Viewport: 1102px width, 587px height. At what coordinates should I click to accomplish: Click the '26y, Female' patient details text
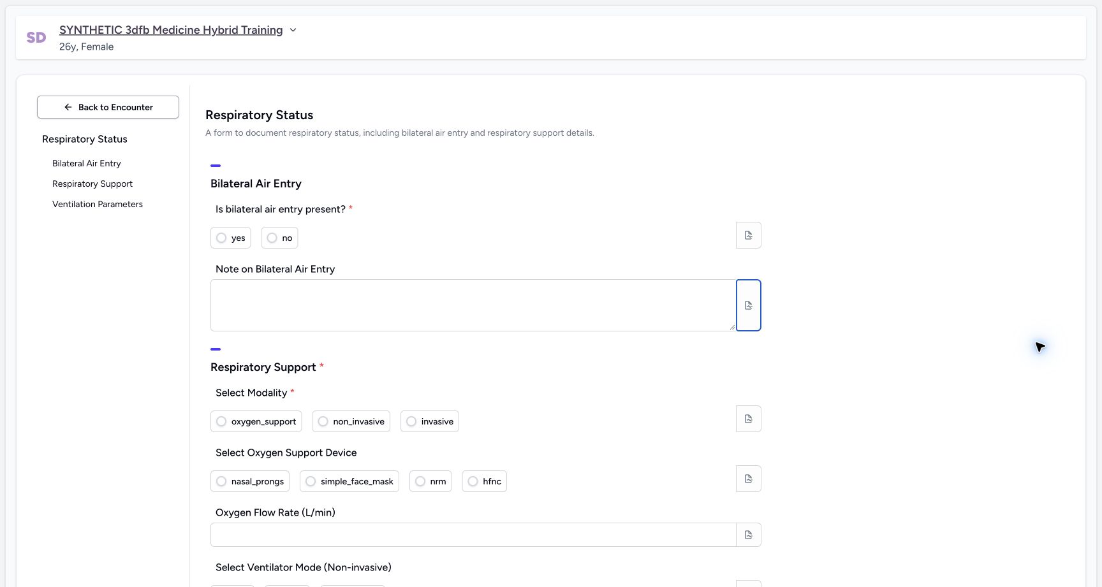point(87,47)
